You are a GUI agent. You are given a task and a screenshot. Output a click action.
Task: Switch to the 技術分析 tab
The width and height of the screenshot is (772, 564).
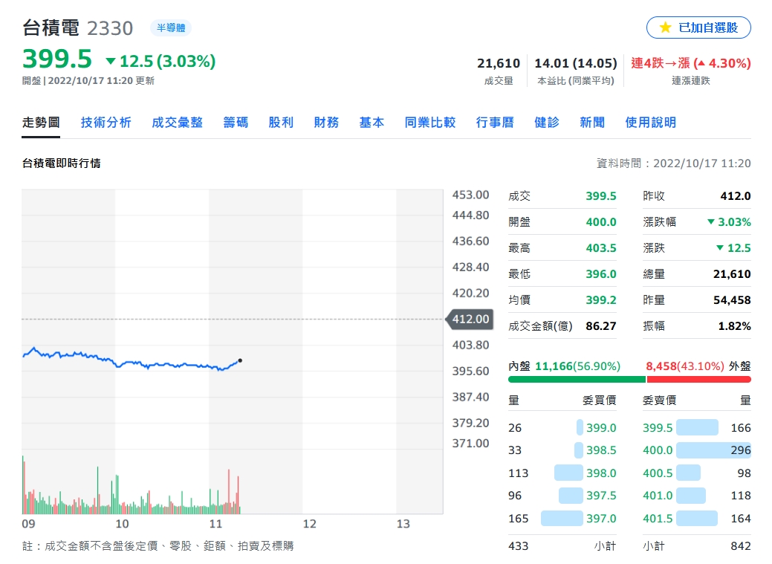[x=106, y=122]
